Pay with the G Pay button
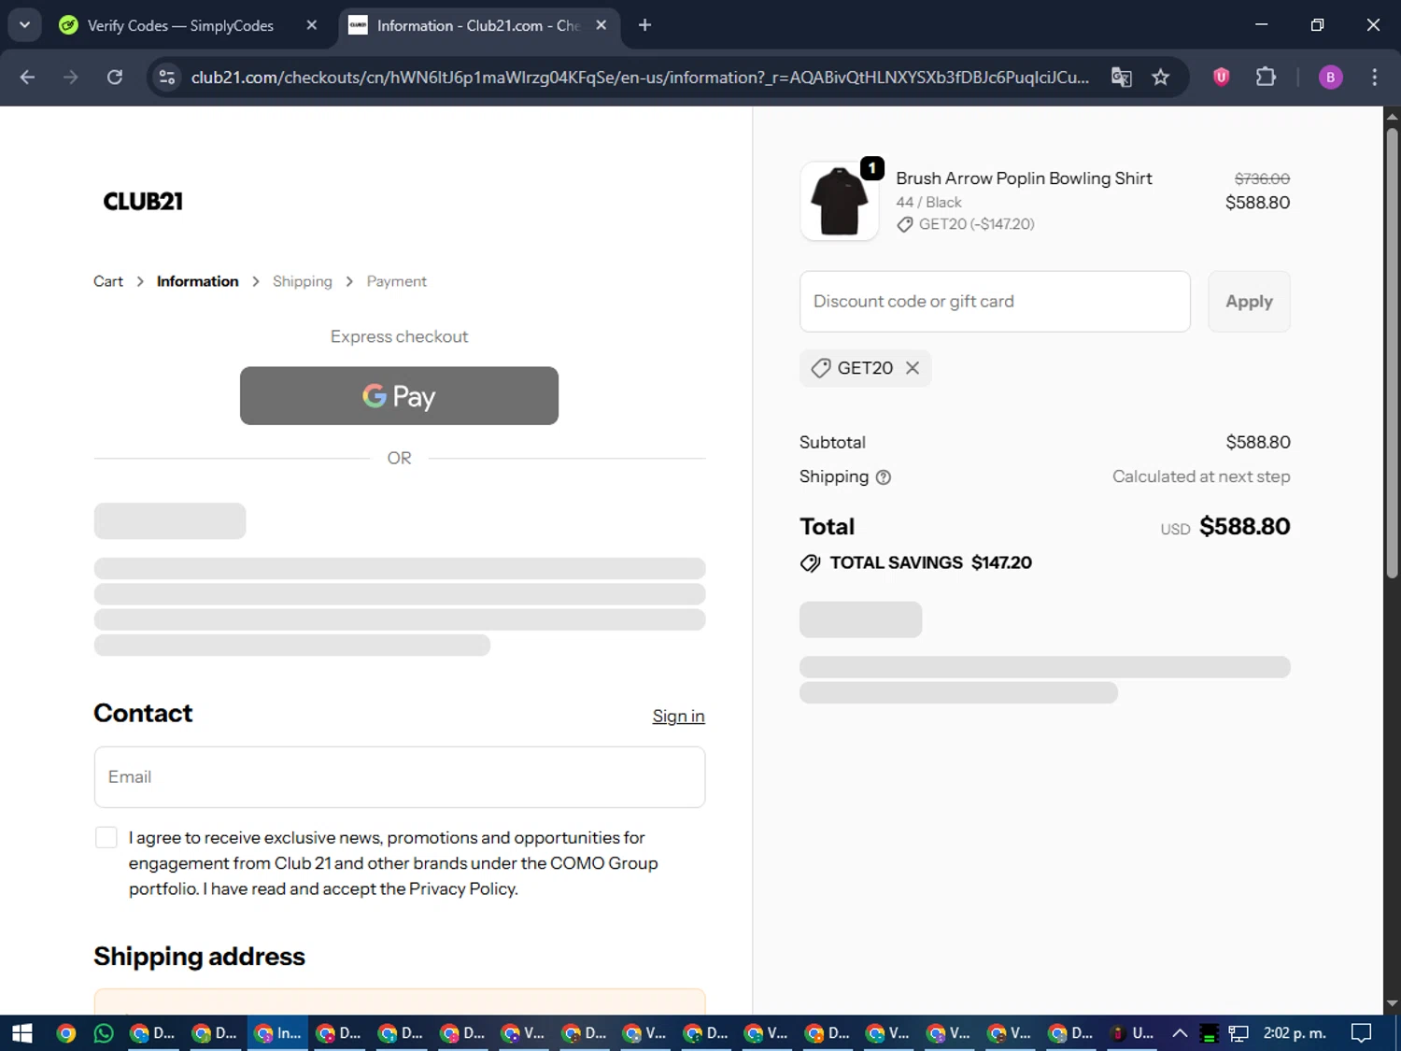Image resolution: width=1401 pixels, height=1051 pixels. (399, 396)
